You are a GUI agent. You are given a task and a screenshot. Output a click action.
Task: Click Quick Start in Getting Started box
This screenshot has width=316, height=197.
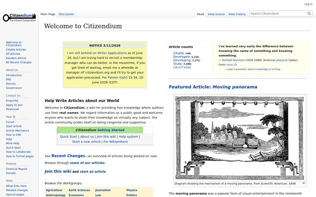click(68, 137)
